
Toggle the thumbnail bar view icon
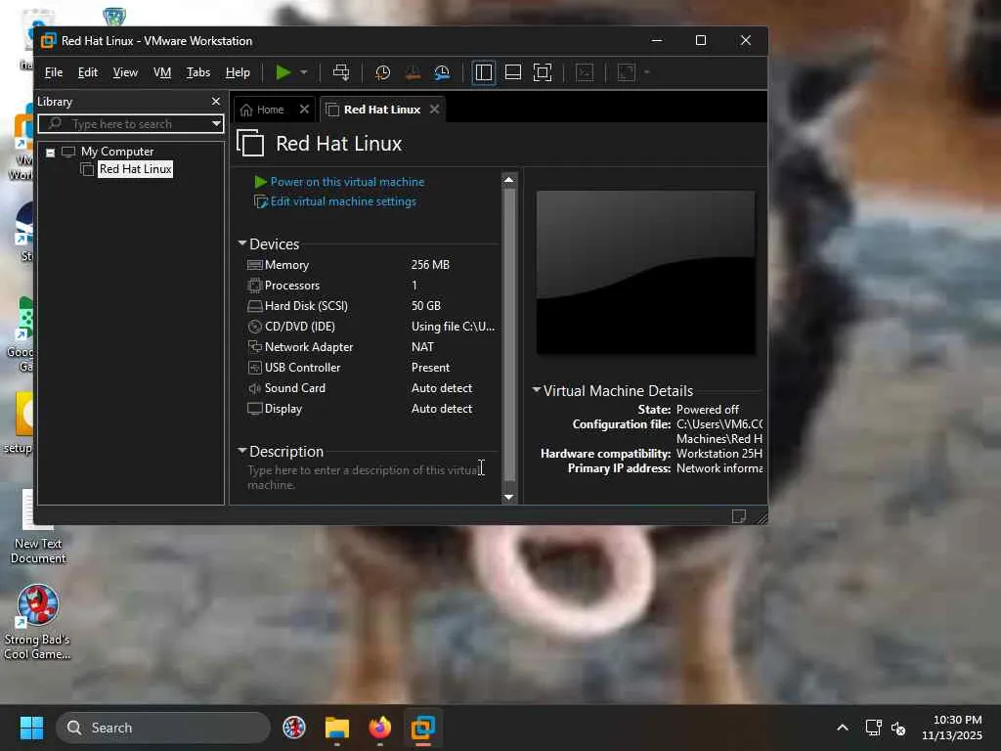(x=512, y=72)
